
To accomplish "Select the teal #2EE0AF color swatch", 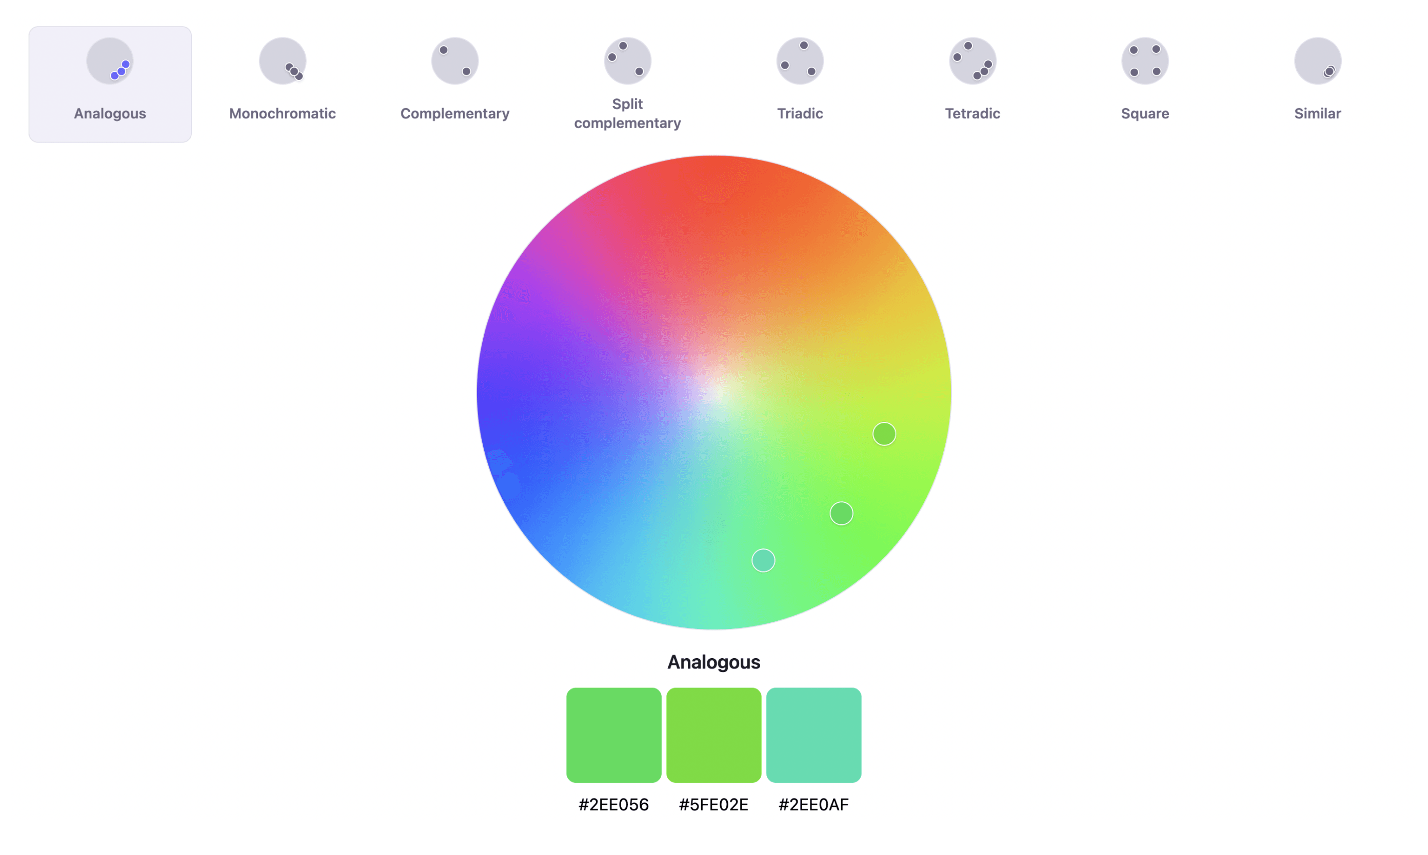I will tap(814, 734).
